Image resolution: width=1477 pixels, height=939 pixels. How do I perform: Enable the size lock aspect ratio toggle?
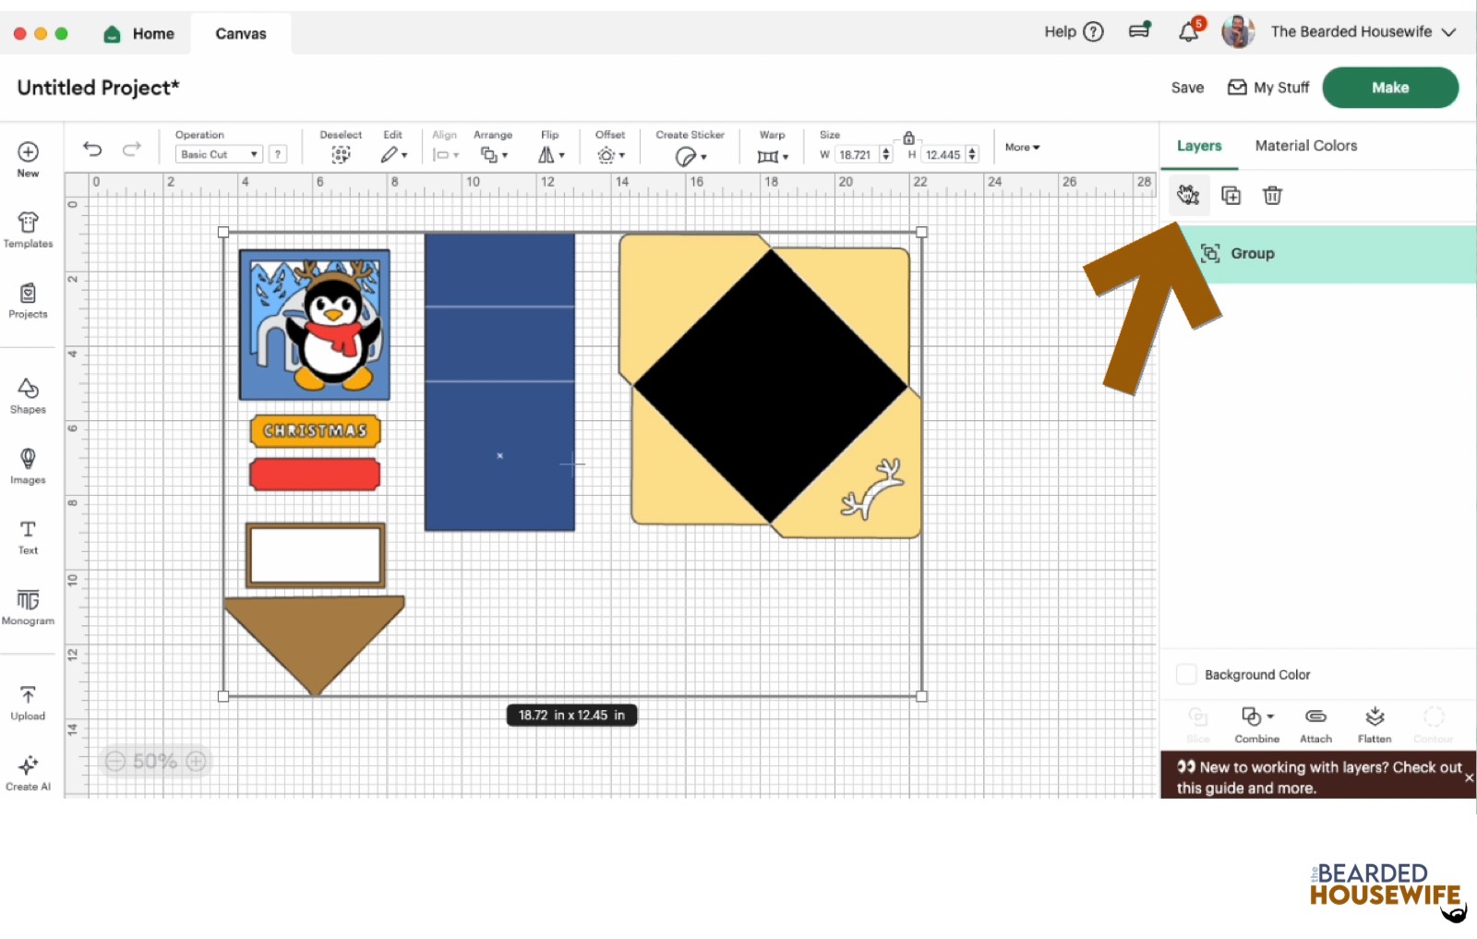(910, 136)
